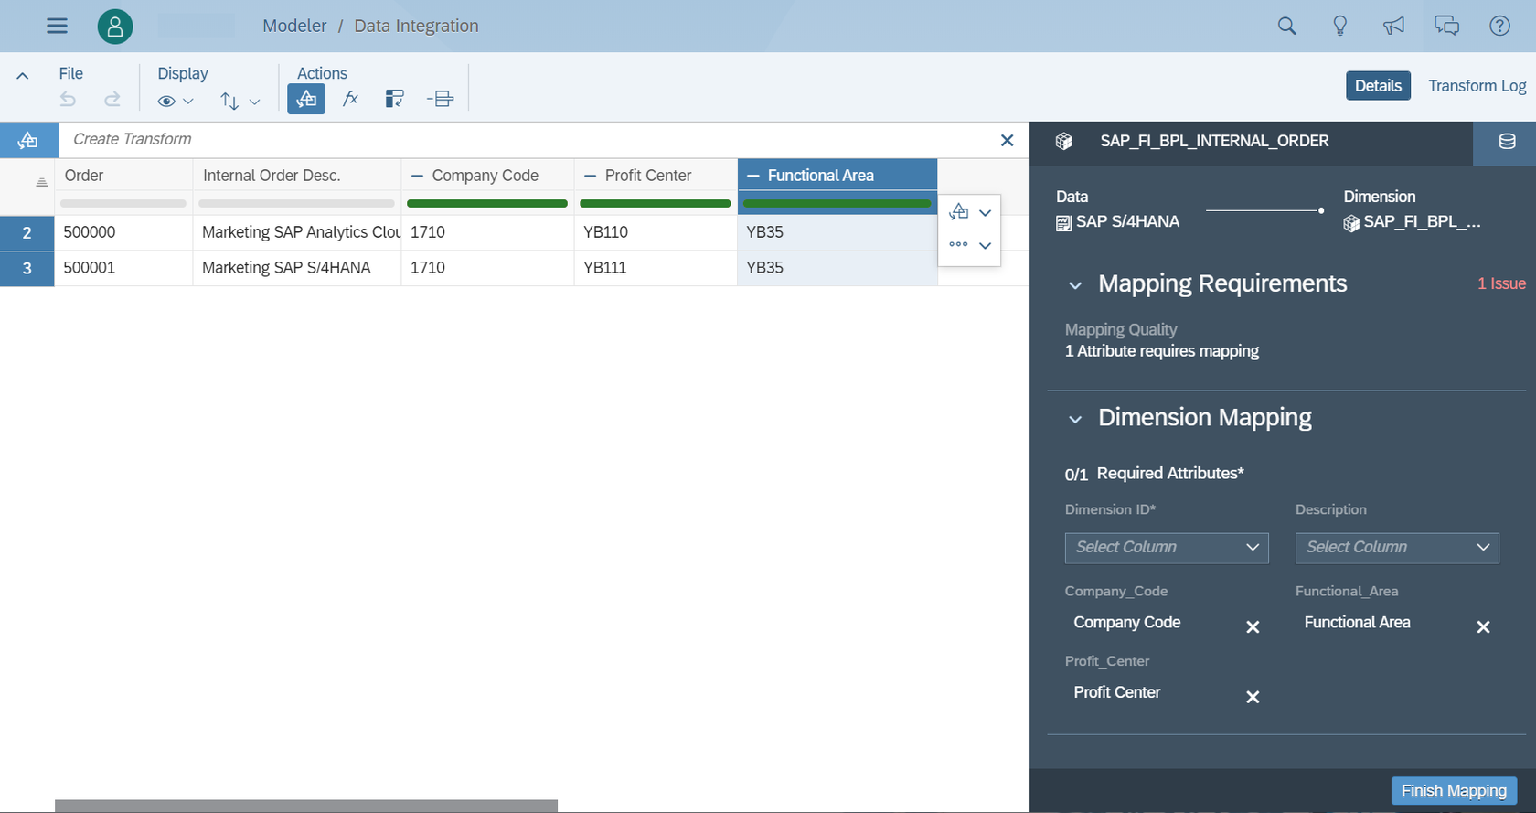Image resolution: width=1536 pixels, height=813 pixels.
Task: Click the Marketing SAP S/4HANA cell
Action: click(297, 268)
